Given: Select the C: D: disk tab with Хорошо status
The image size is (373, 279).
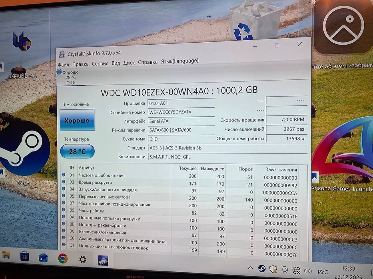Looking at the screenshot, I should pyautogui.click(x=71, y=77).
